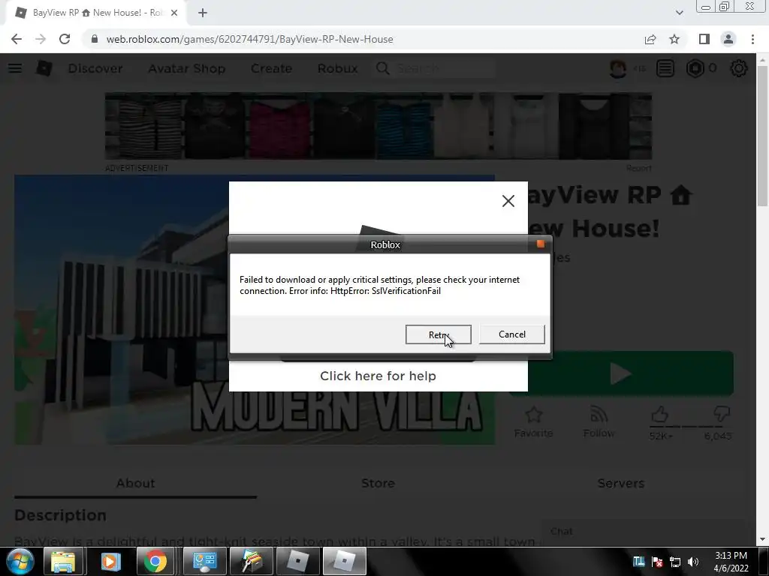769x576 pixels.
Task: Open the Windows Start menu
Action: click(20, 561)
